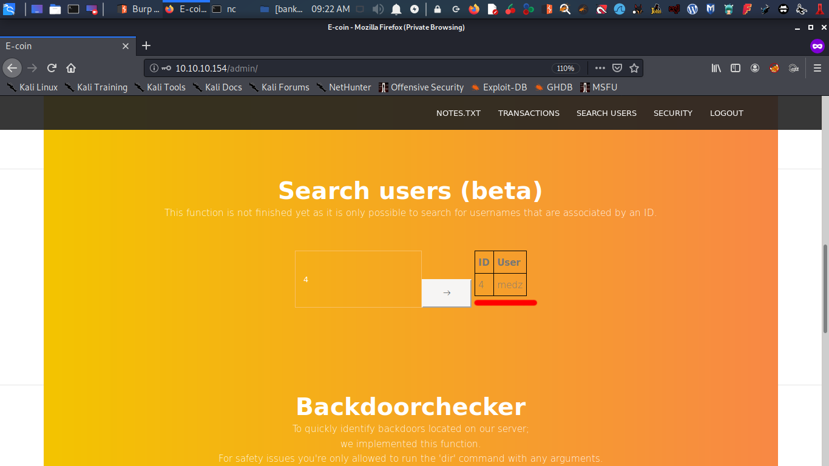The image size is (829, 466).
Task: Open a new browser tab
Action: pyautogui.click(x=146, y=46)
